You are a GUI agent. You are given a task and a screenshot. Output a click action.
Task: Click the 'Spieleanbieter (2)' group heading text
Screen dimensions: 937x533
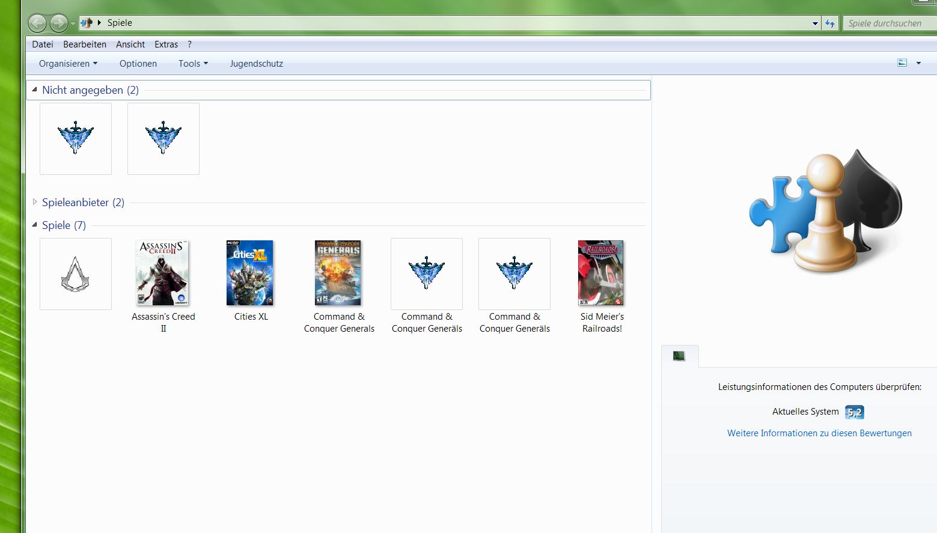click(83, 203)
